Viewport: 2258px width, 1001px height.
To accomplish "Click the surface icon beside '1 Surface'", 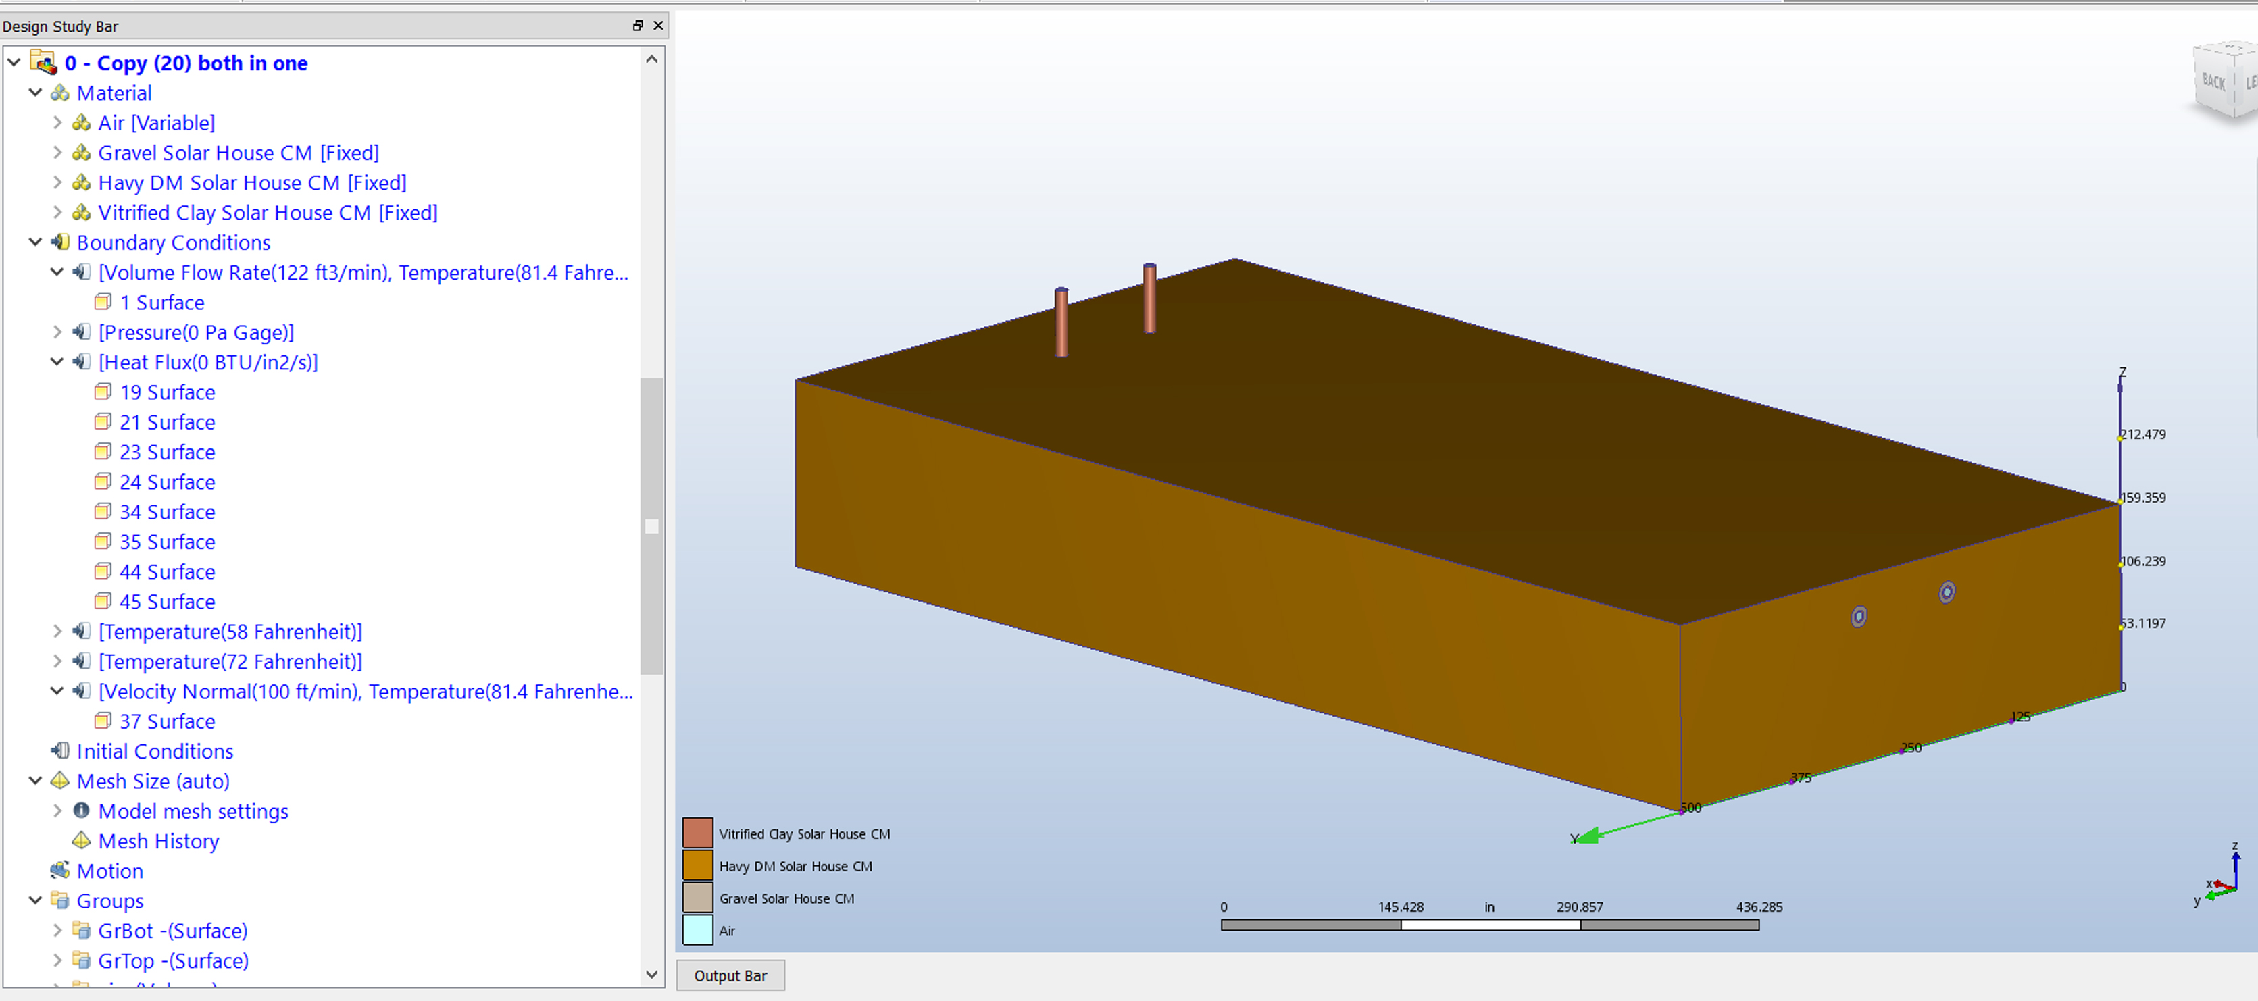I will [103, 301].
